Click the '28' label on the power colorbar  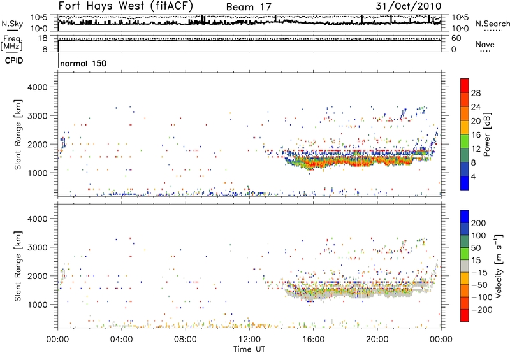[476, 93]
